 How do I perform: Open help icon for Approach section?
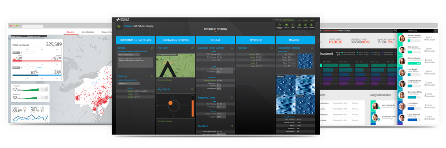(272, 48)
